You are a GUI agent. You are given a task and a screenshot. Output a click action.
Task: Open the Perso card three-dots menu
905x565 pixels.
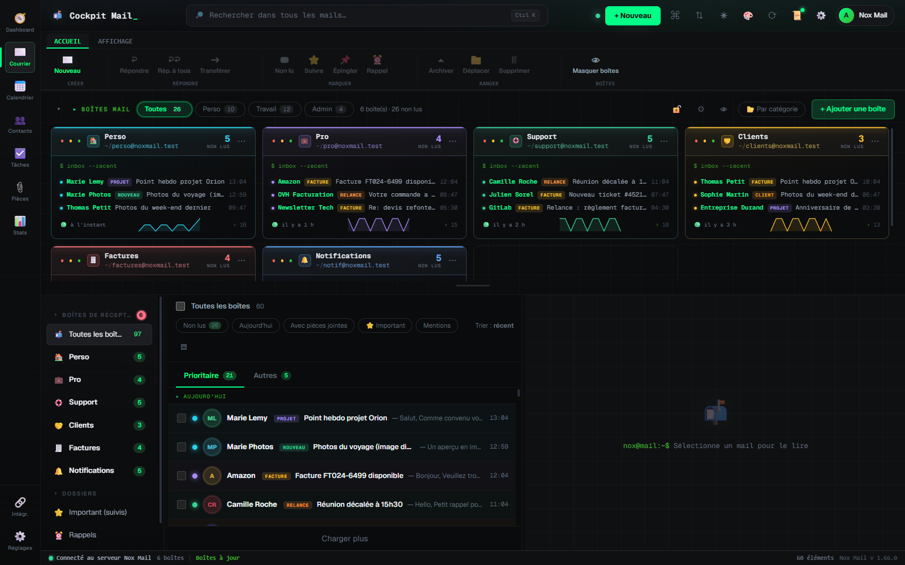pyautogui.click(x=242, y=141)
